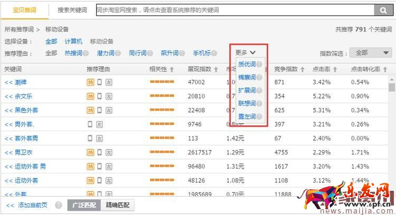Screen dimensions: 396x215
Task: Click the question mark beside 添加当前页
Action: pyautogui.click(x=58, y=205)
